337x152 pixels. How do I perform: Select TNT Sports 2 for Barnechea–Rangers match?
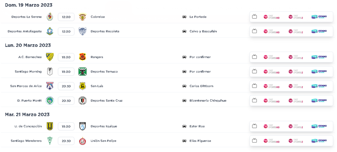point(296,57)
